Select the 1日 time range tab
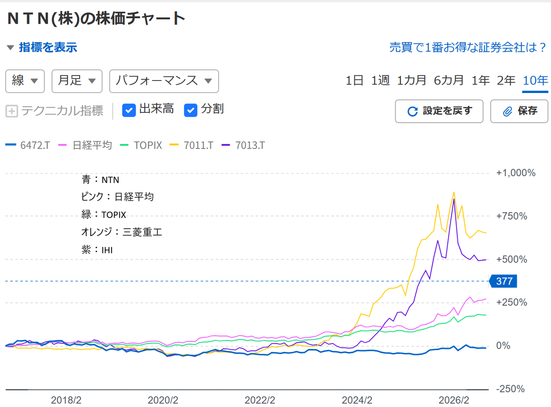 coord(355,81)
